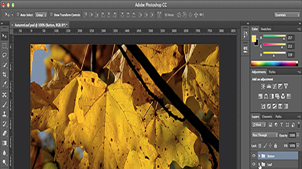This screenshot has width=302, height=169.
Task: Switch to the Paths tab
Action: (278, 116)
